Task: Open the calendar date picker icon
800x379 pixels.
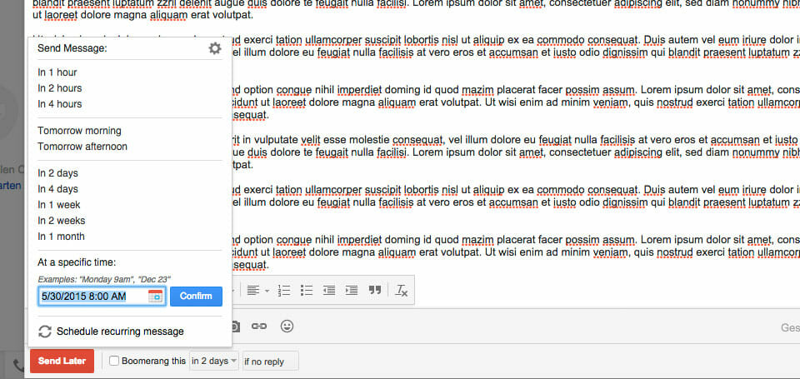Action: [155, 296]
